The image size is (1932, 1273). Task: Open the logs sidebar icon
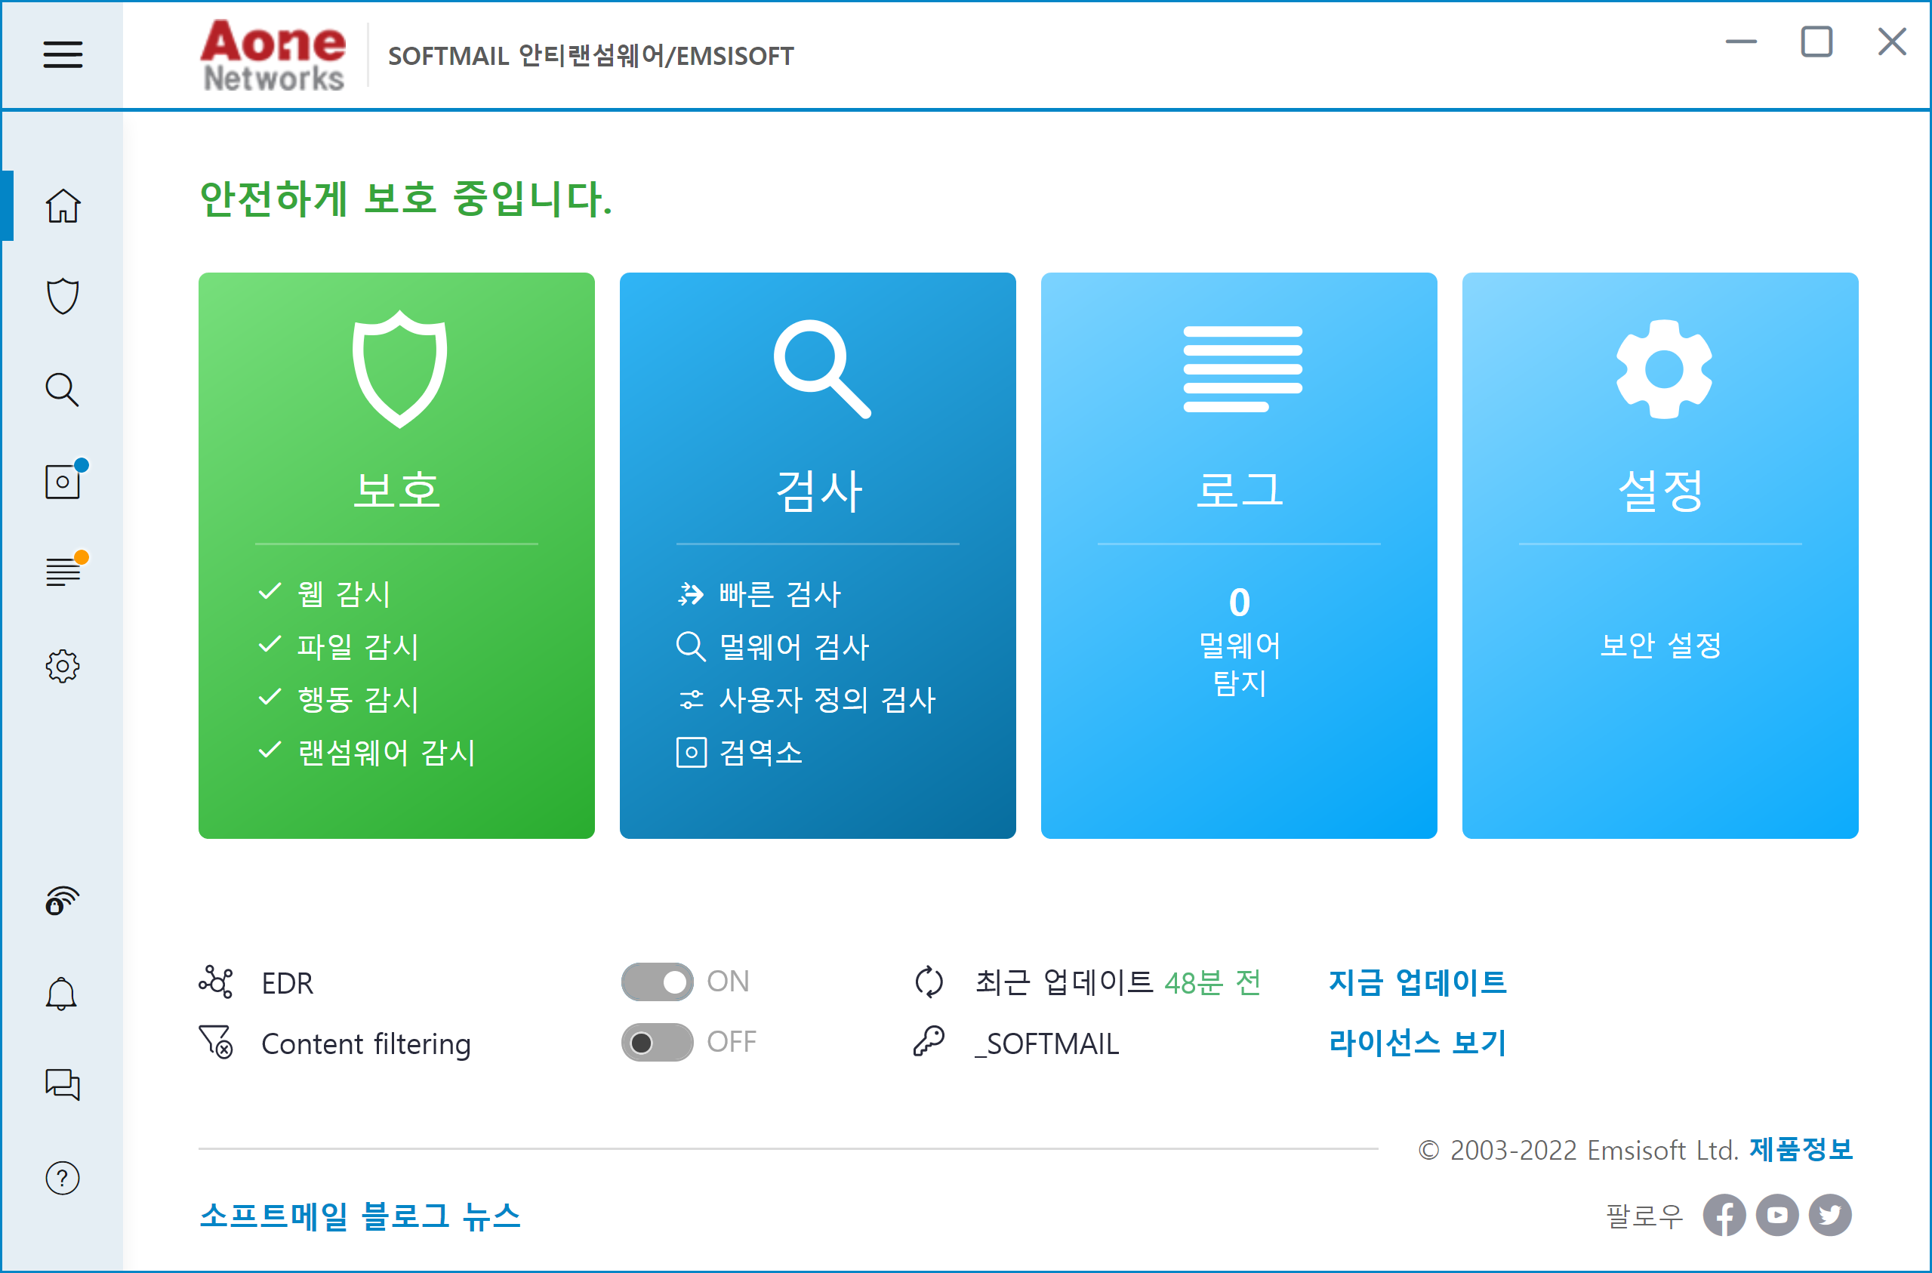pos(63,572)
